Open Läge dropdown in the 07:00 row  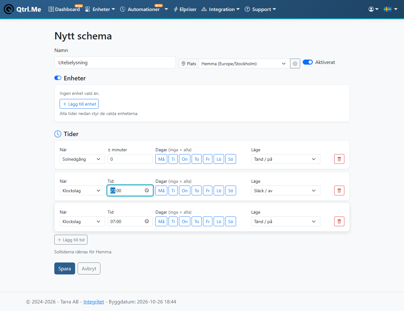pyautogui.click(x=286, y=222)
